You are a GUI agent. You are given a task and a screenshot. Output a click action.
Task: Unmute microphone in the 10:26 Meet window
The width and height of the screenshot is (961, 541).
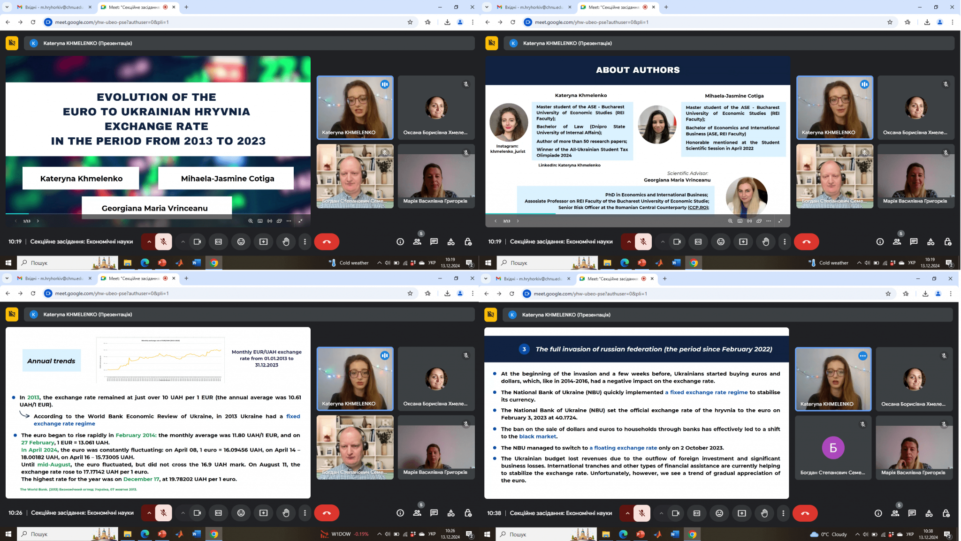[x=164, y=513]
